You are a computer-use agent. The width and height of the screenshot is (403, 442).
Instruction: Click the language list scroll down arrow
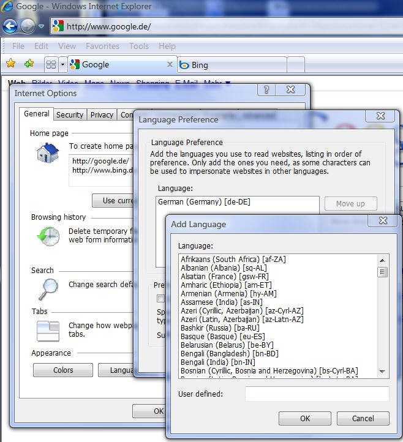point(382,372)
